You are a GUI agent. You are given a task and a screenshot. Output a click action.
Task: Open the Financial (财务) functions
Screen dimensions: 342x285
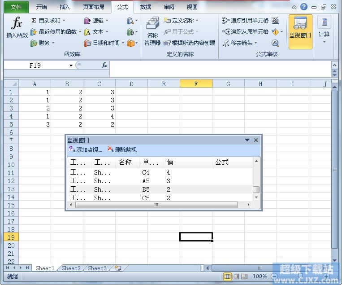click(x=42, y=43)
